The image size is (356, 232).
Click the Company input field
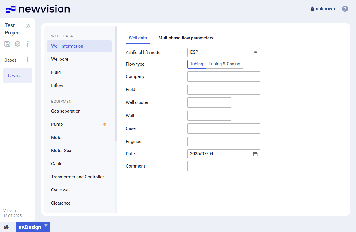[x=223, y=76]
